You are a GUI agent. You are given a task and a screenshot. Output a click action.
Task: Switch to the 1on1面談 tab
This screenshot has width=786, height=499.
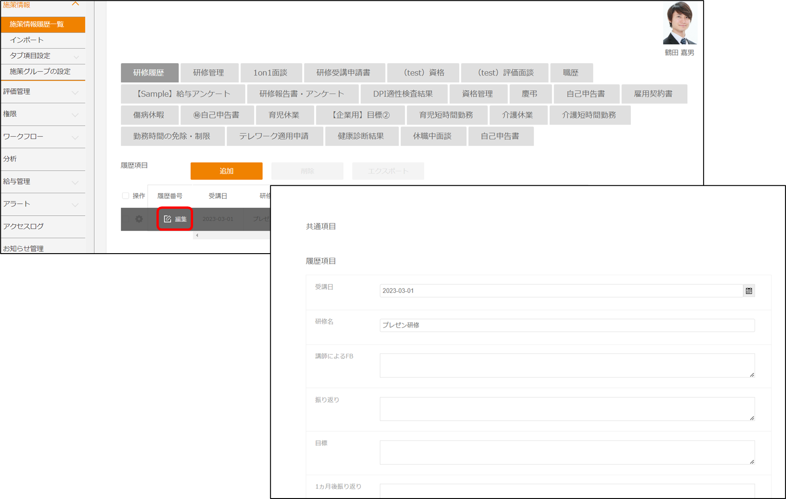[x=270, y=73]
